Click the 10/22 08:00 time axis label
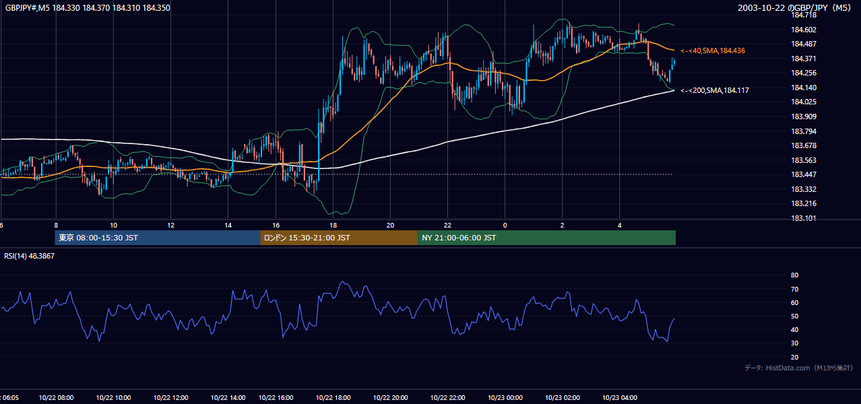861x404 pixels. (x=56, y=398)
